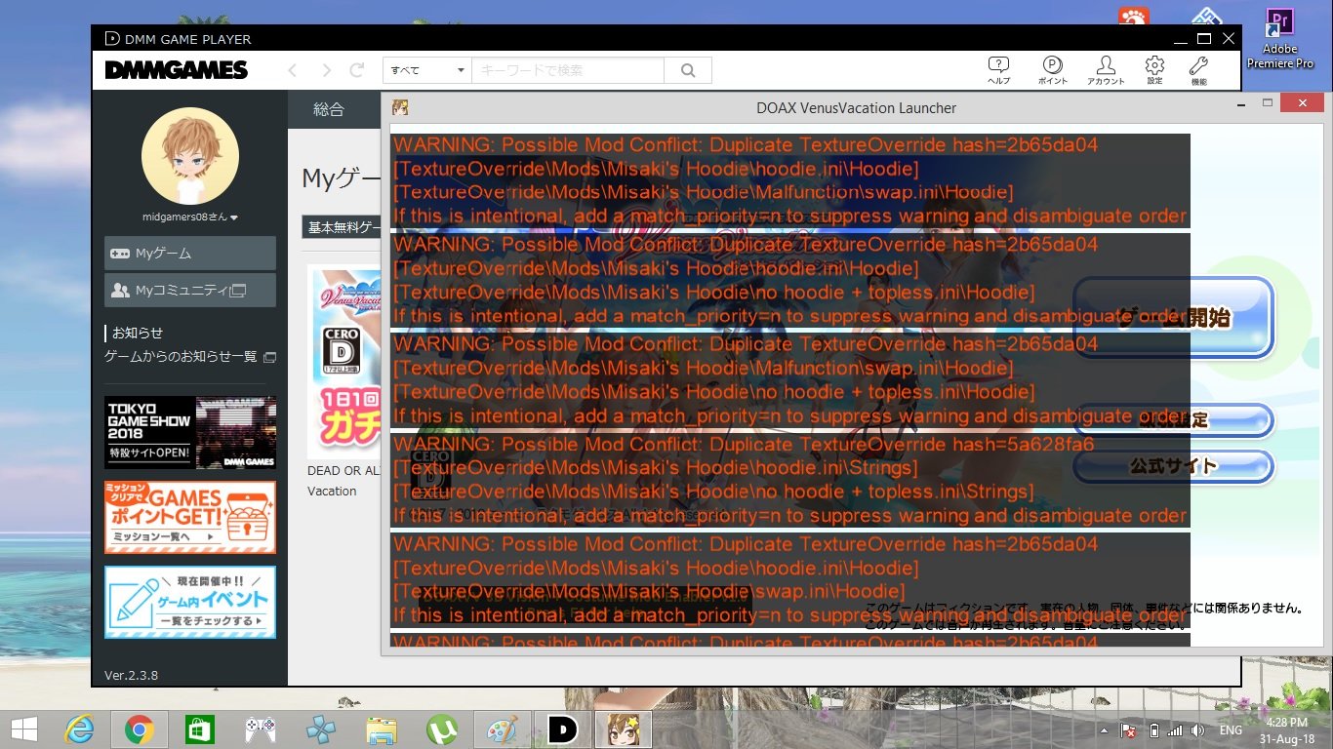
Task: Expand the midgamers08 account dropdown
Action: pos(190,217)
